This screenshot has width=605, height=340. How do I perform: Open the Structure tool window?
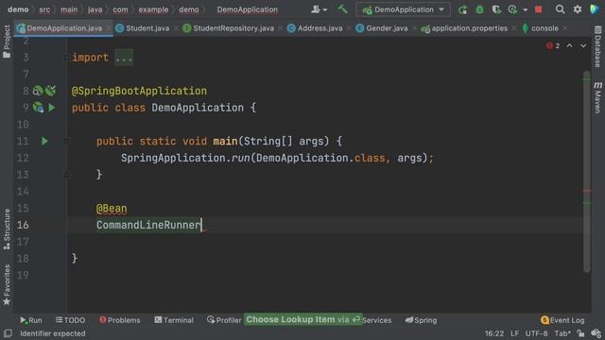point(7,229)
